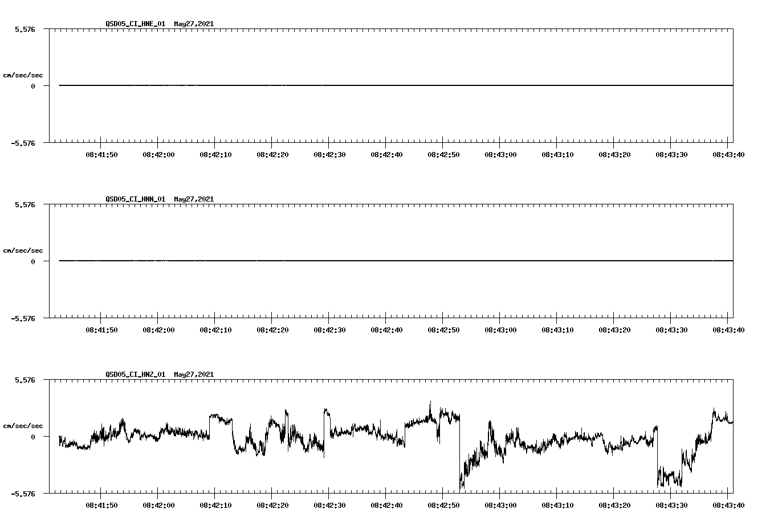Select the -5.576 amplitude value on the HNZ plot
Screen dimensions: 774x526
click(23, 494)
